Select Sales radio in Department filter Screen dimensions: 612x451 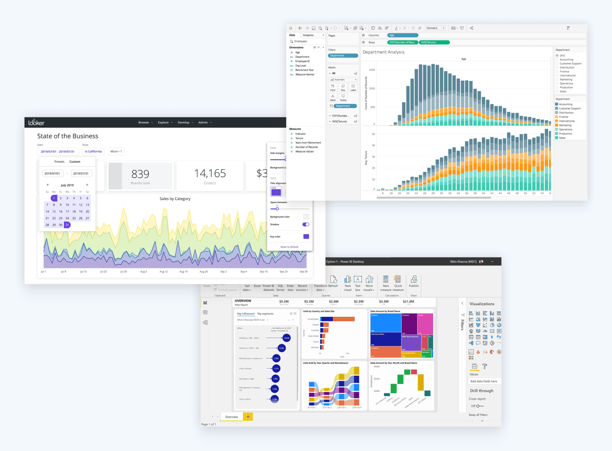(x=557, y=92)
